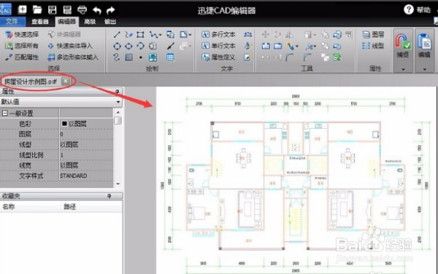This screenshot has height=274, width=438.
Task: Click the Paste edit (编辑) clipboard button
Action: click(424, 45)
